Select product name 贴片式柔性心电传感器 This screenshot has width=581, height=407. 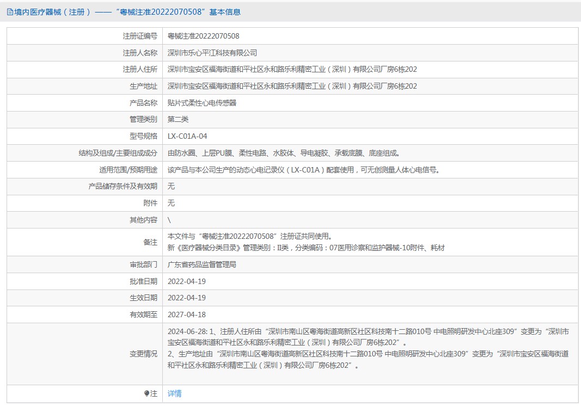[201, 103]
